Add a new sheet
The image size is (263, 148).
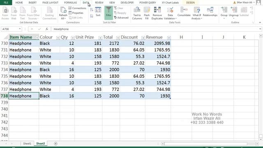pos(55,143)
